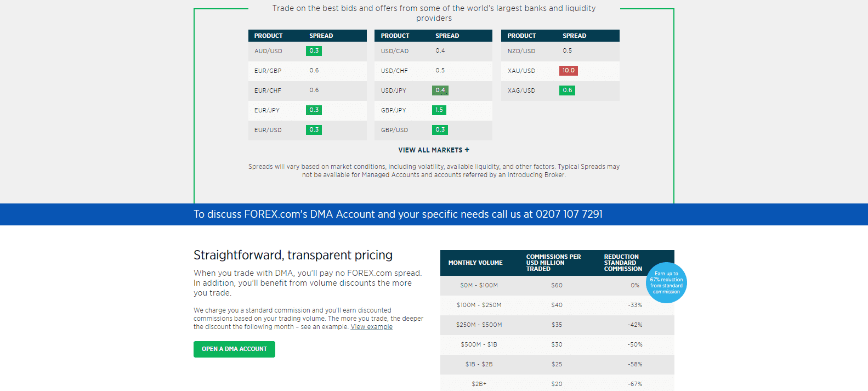Click the NZD/USD spread 0.5

(568, 50)
